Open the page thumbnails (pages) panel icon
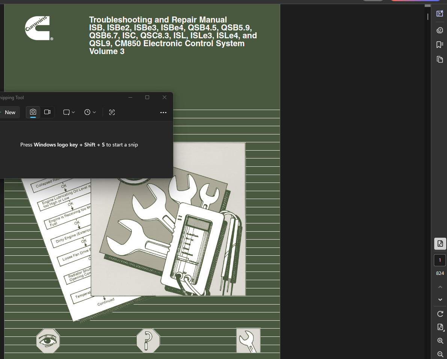This screenshot has width=447, height=359. pyautogui.click(x=440, y=59)
